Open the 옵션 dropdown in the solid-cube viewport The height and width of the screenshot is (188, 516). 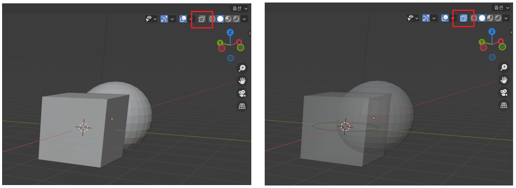(239, 8)
